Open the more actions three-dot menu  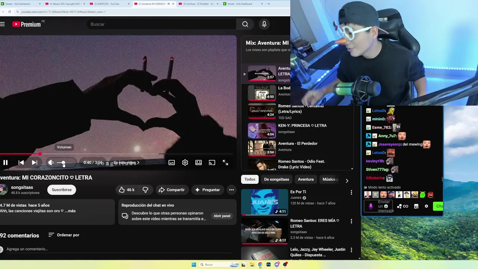(232, 190)
